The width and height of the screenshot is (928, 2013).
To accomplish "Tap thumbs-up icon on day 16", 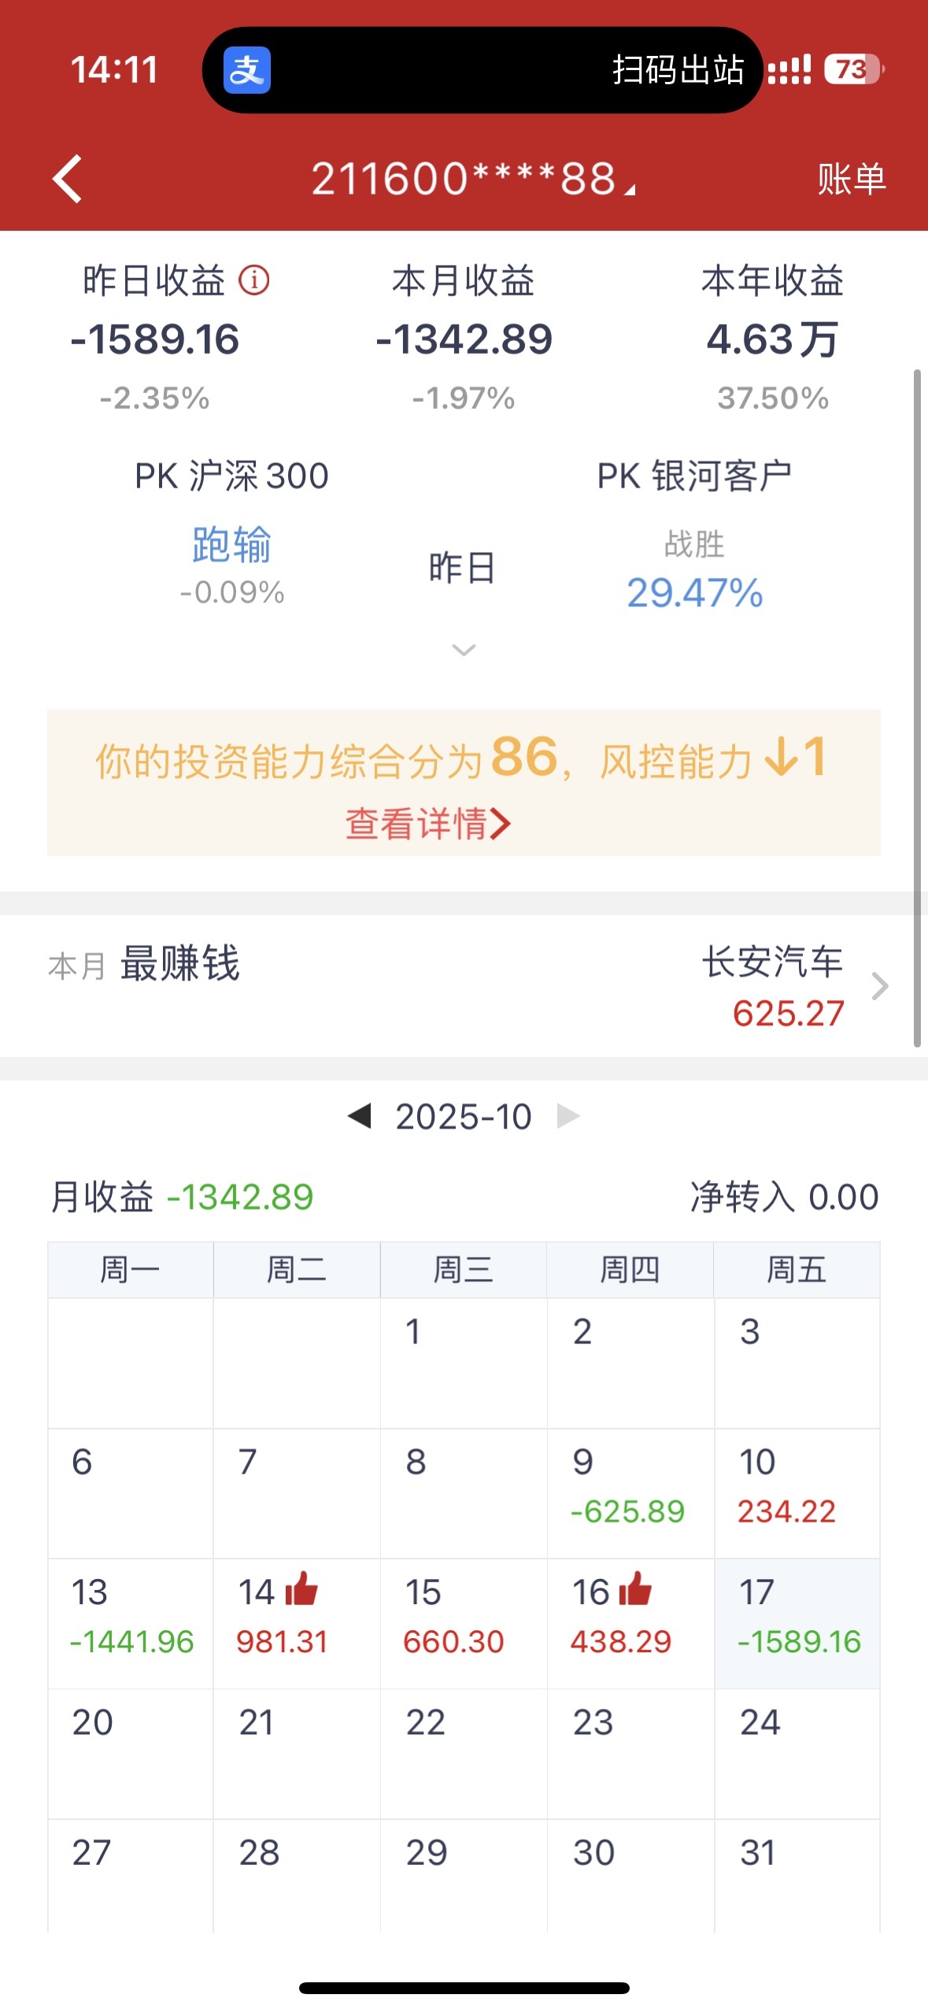I will (635, 1589).
